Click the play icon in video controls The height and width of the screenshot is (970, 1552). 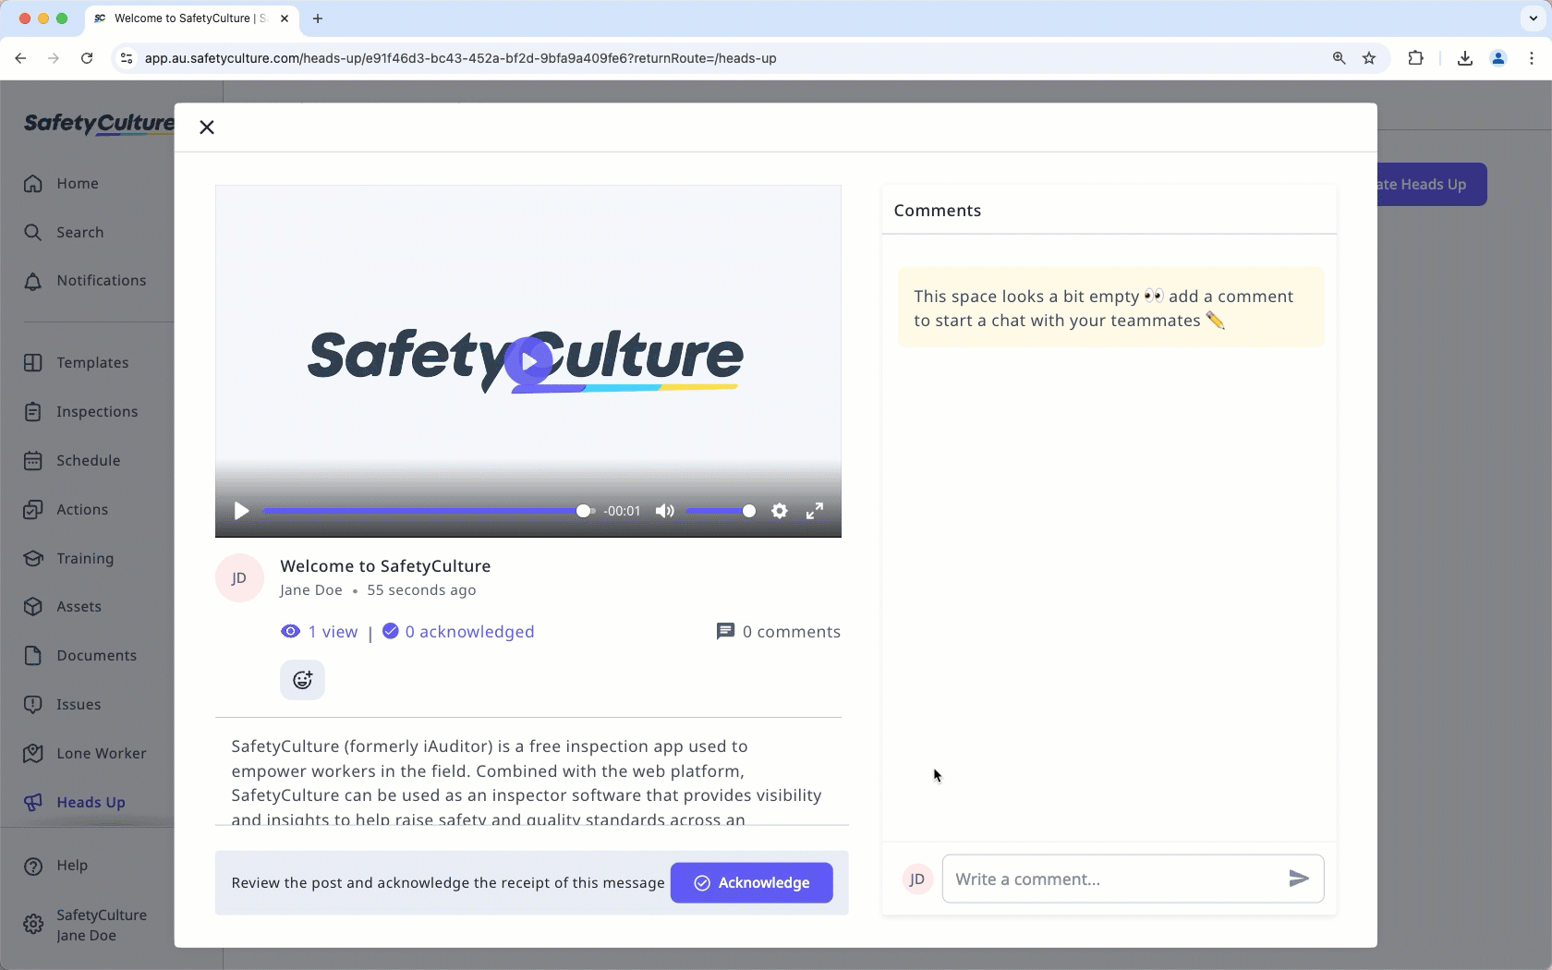[x=241, y=511]
